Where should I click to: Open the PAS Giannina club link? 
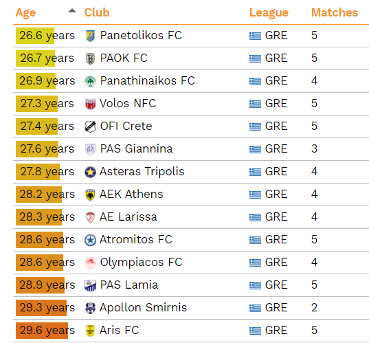(136, 148)
